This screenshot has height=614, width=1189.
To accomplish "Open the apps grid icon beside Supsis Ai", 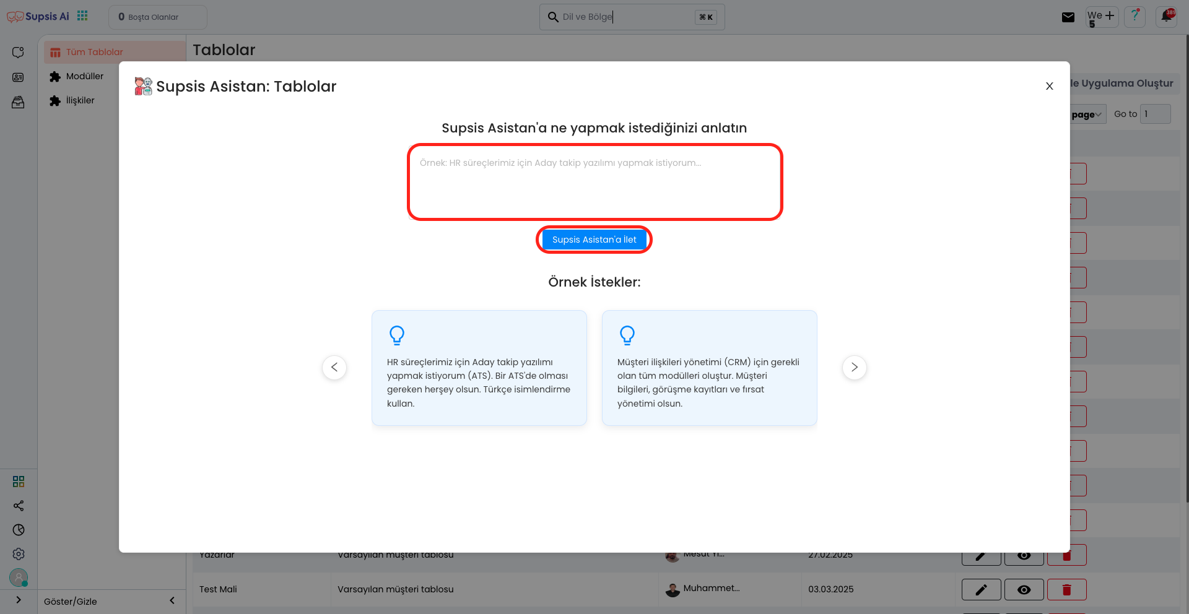I will pyautogui.click(x=82, y=16).
